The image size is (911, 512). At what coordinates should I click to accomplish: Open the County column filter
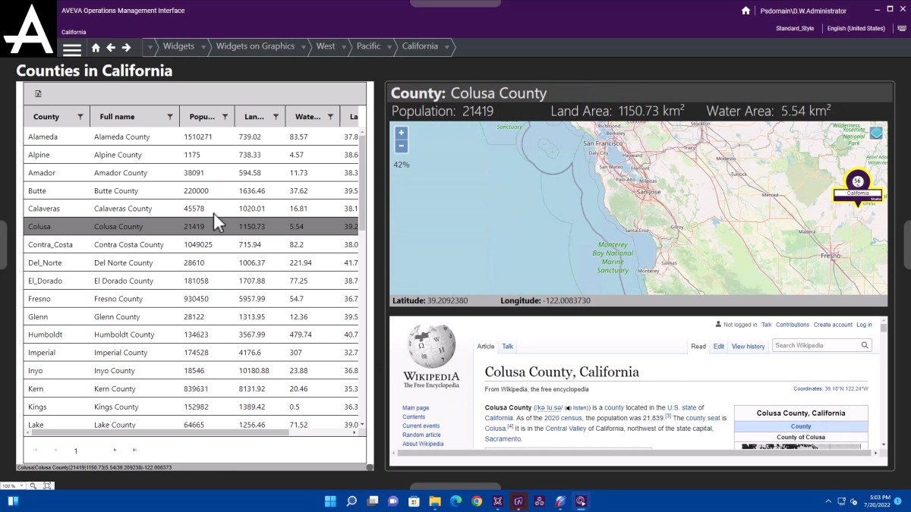coord(80,117)
